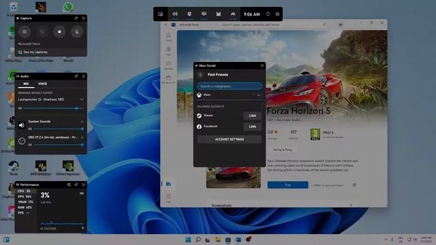
Task: Pin the Audio widget
Action: pos(76,76)
